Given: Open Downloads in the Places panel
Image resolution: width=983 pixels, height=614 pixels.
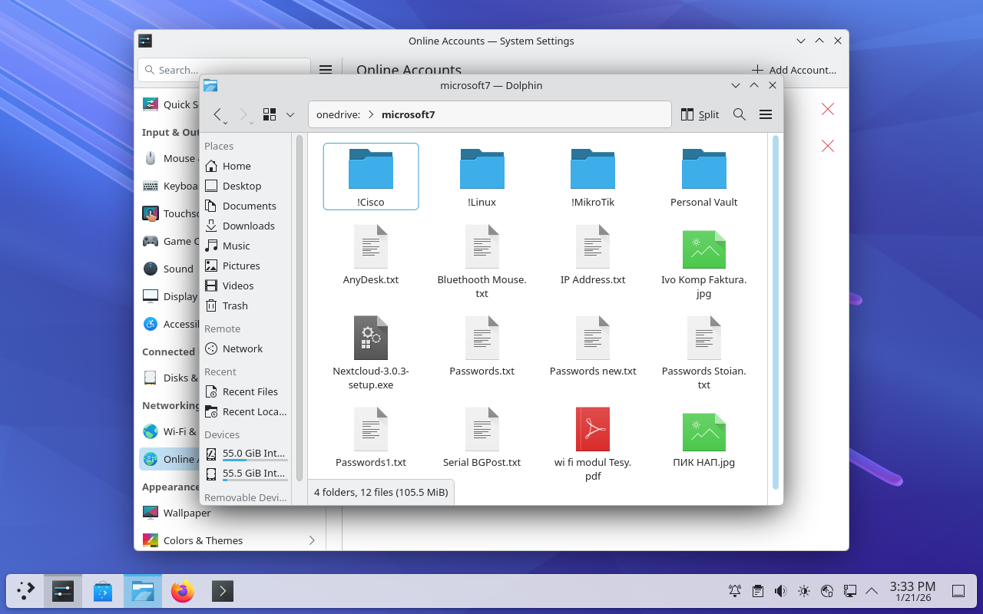Looking at the screenshot, I should pyautogui.click(x=248, y=226).
